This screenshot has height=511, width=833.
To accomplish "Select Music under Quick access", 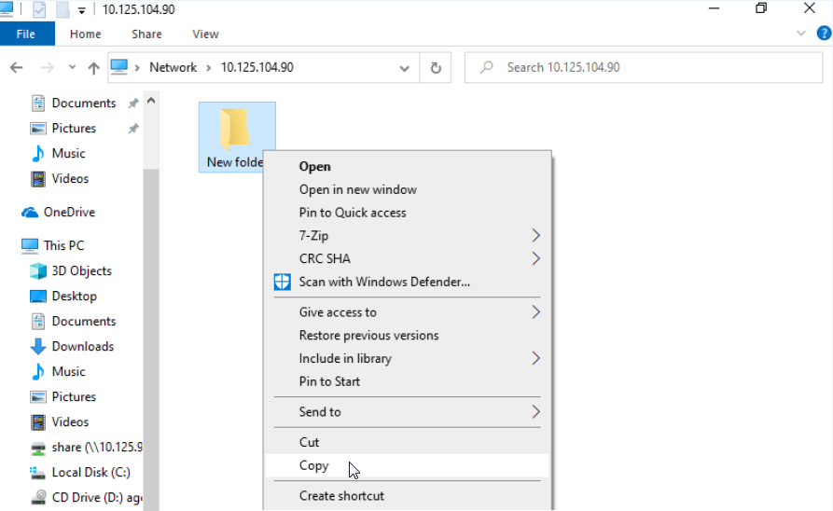I will [x=68, y=154].
